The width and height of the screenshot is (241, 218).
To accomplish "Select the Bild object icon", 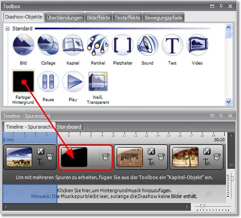I will click(x=24, y=45).
